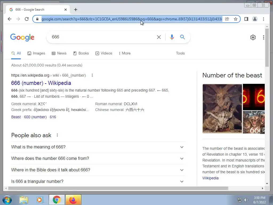Open the search Tools options

[180, 53]
